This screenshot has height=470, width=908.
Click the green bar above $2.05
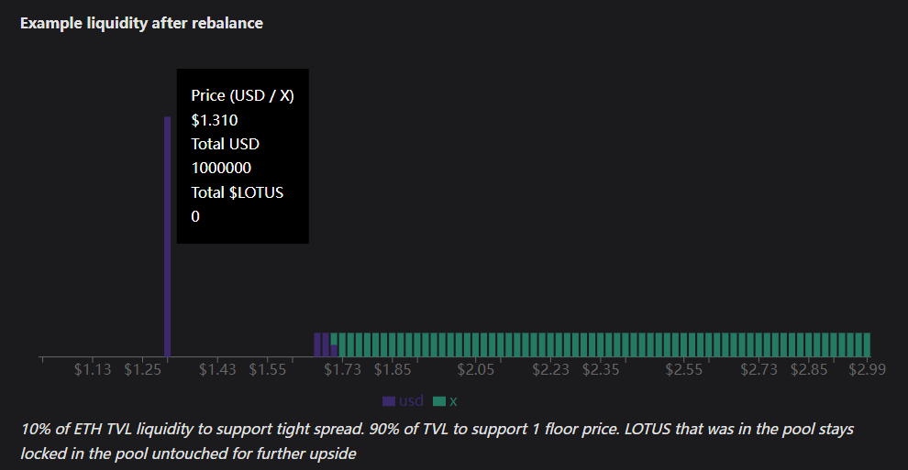point(476,344)
